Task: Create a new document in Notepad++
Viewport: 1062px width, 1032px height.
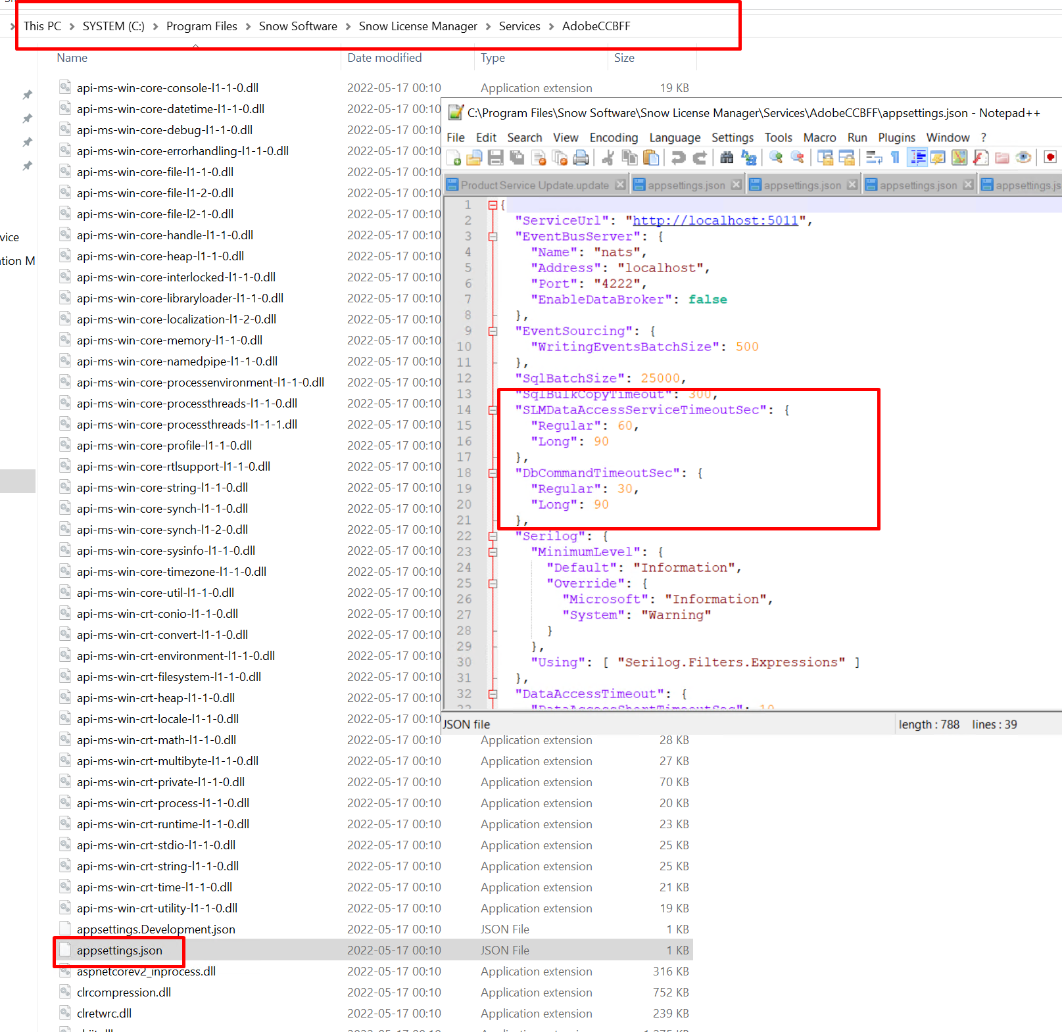Action: pyautogui.click(x=454, y=158)
